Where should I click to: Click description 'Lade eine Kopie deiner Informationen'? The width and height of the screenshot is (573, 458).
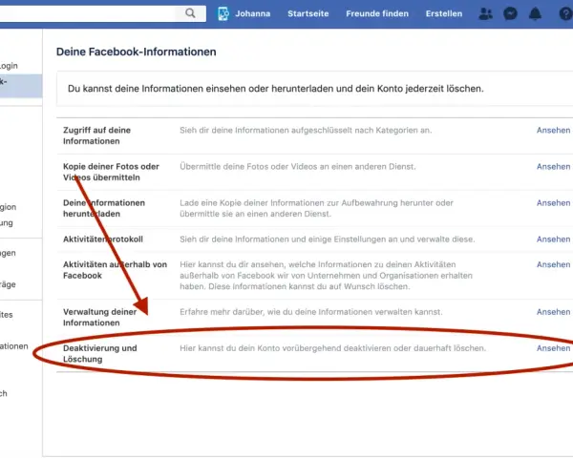coord(316,208)
